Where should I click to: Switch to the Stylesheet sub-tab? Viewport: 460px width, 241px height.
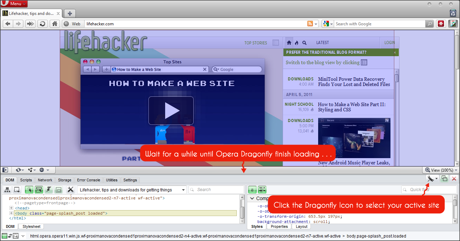click(32, 226)
